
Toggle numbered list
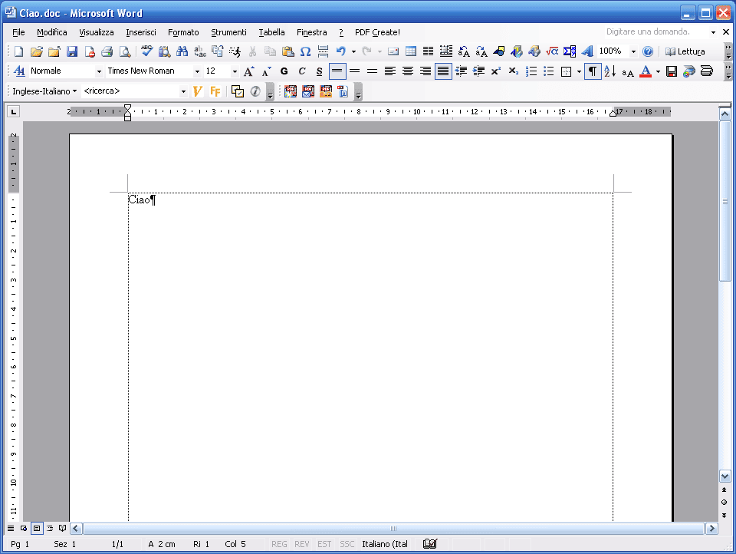click(531, 71)
